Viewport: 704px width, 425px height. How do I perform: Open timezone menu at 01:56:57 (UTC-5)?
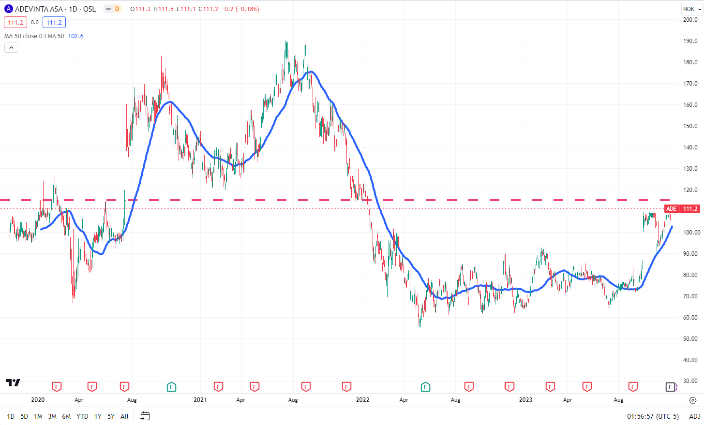click(653, 416)
